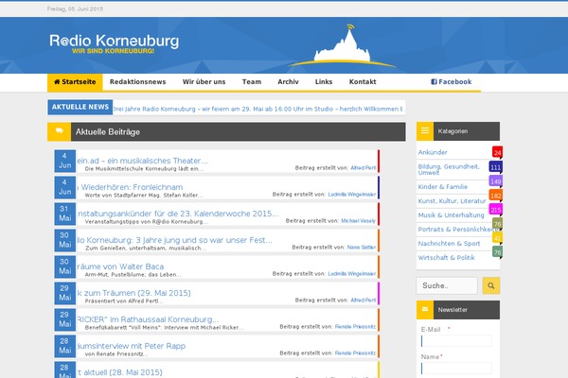
Task: Click the Radio Korneuburg logo
Action: [115, 43]
